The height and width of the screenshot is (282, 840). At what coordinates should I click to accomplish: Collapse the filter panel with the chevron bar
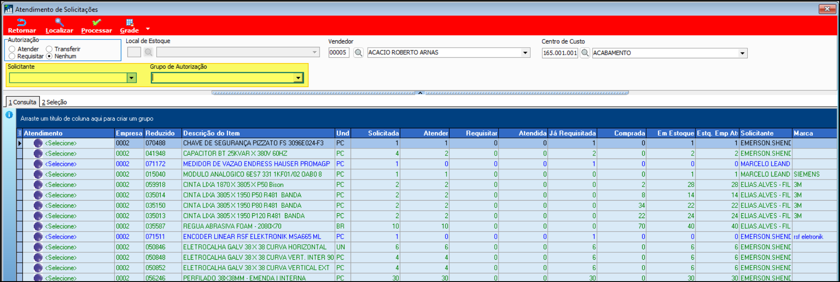click(420, 93)
